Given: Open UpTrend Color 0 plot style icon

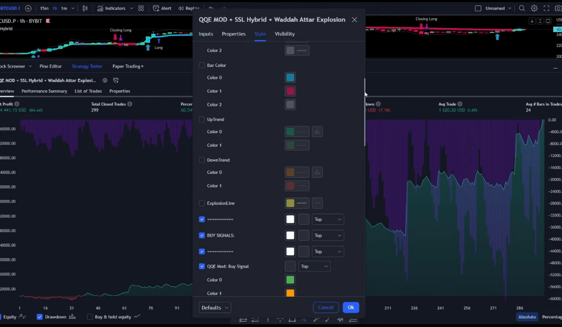Looking at the screenshot, I should (x=317, y=132).
